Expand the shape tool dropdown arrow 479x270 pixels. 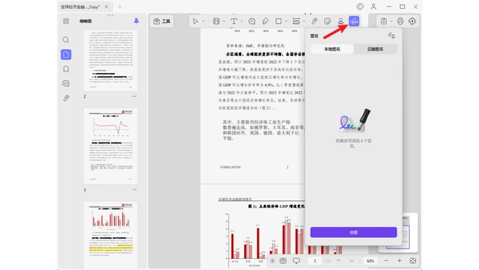coord(286,21)
